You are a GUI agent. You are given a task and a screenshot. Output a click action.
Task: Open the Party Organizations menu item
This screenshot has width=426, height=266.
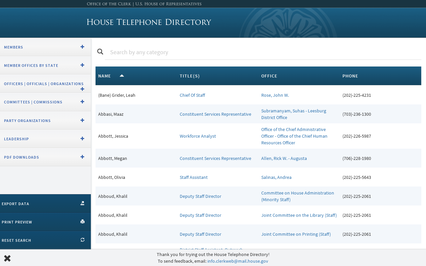click(x=45, y=120)
